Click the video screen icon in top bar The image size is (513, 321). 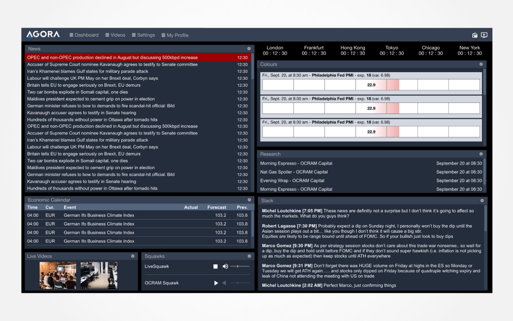[484, 35]
